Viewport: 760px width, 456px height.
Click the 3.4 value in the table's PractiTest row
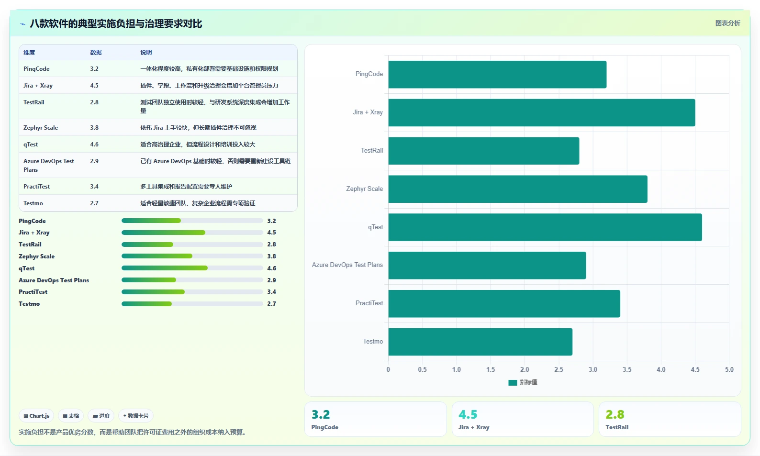[94, 187]
